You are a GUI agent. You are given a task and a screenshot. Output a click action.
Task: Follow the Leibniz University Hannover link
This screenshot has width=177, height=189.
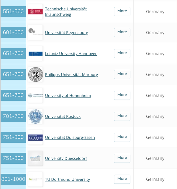tap(71, 54)
